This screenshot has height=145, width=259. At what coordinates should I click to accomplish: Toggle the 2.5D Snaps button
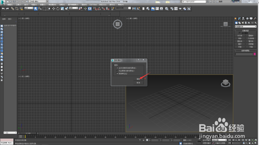click(x=95, y=9)
